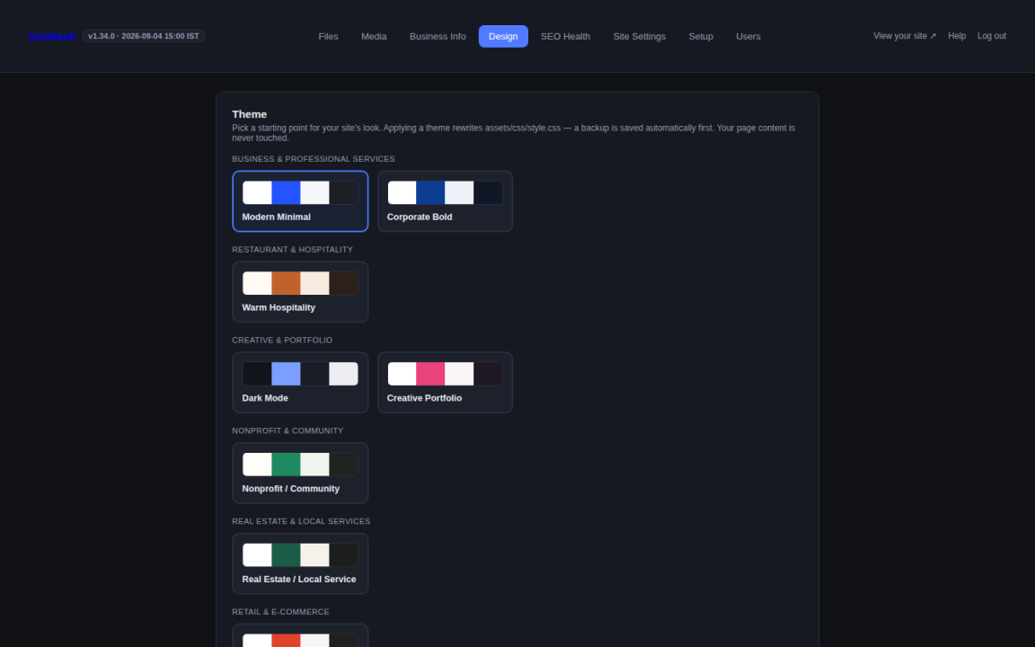Select the Nonprofit / Community theme card
The image size is (1035, 647).
click(x=300, y=473)
